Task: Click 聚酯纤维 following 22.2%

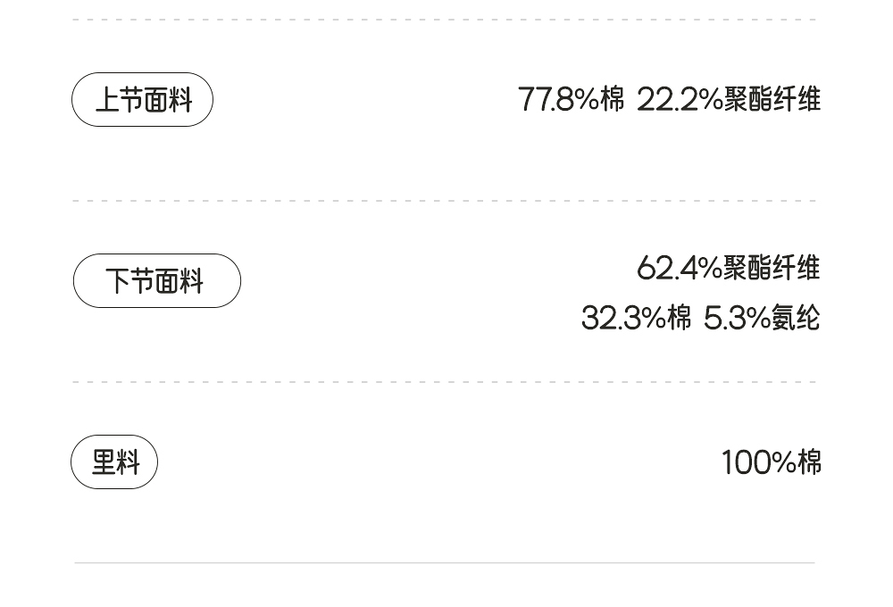Action: click(x=772, y=100)
